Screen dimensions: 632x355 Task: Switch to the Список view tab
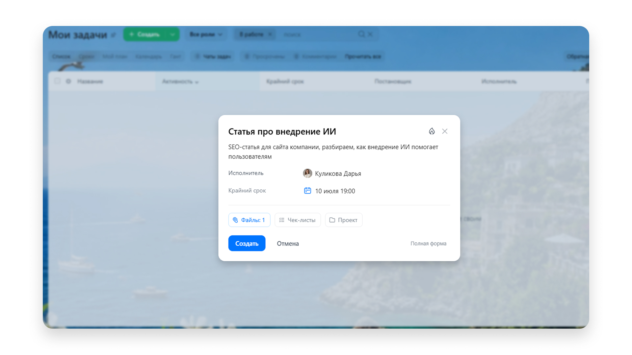61,57
